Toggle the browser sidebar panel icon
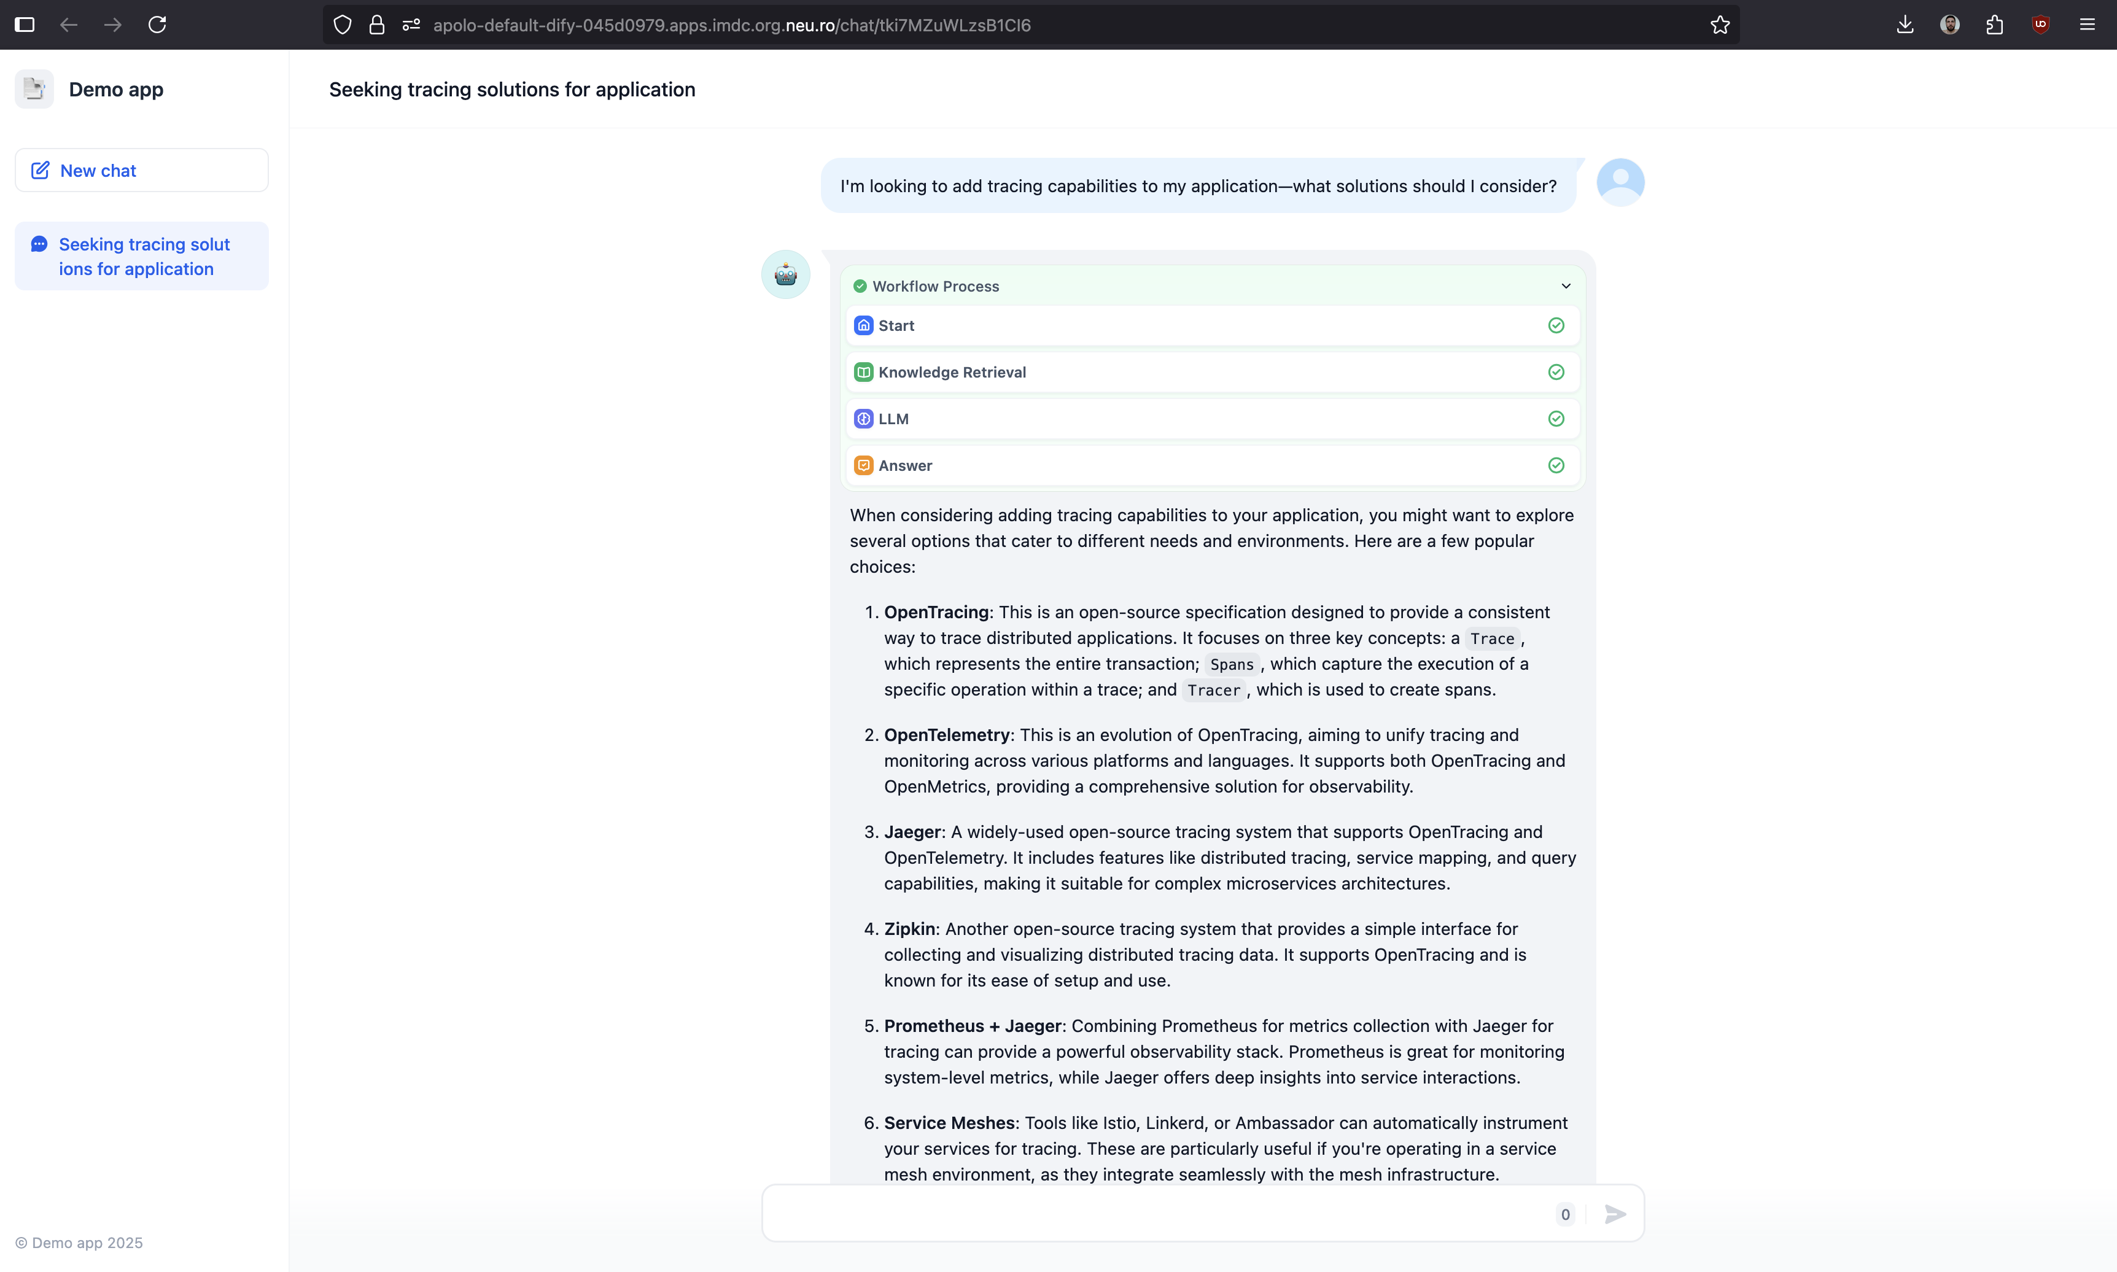2117x1272 pixels. point(25,25)
